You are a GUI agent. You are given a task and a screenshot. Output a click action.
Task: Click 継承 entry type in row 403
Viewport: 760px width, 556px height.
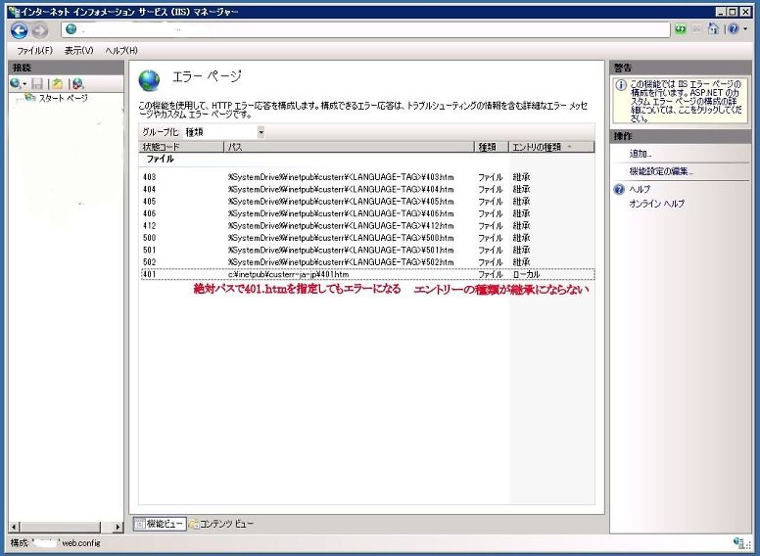coord(521,177)
